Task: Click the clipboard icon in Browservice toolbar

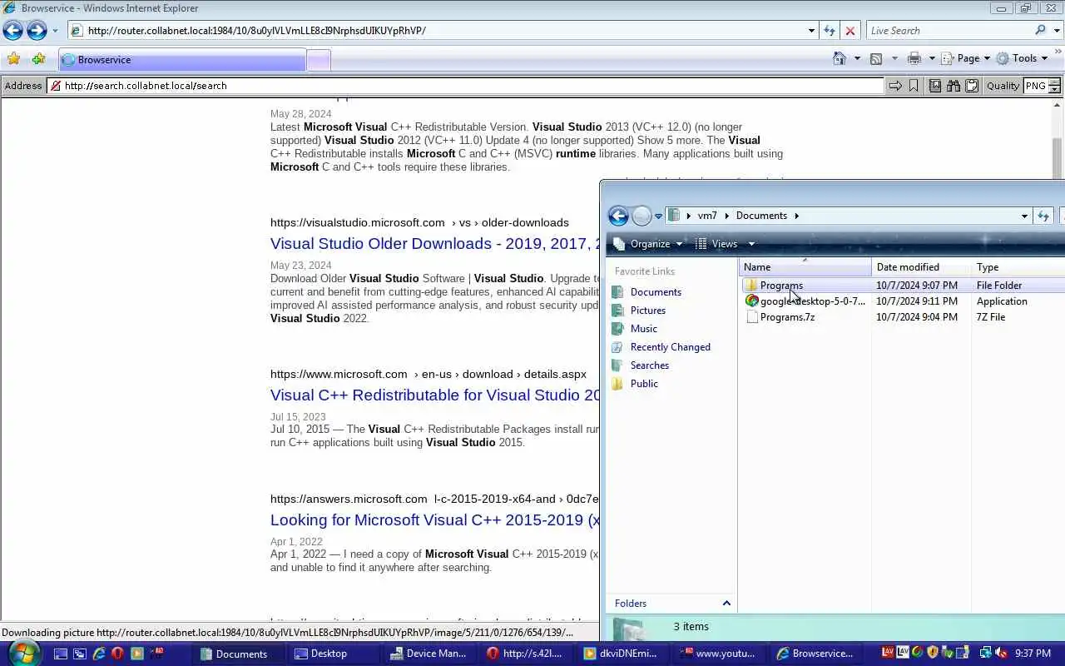Action: point(971,86)
